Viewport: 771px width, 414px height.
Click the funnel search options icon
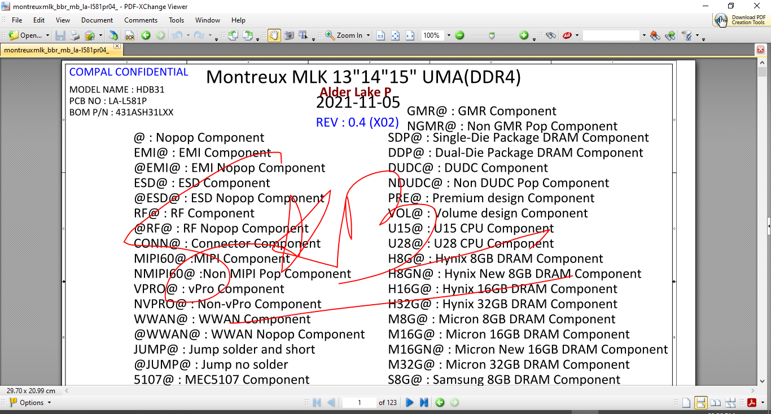(686, 35)
